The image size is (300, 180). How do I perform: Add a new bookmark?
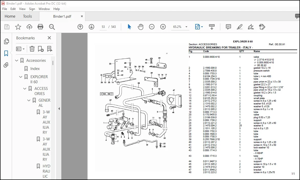click(41, 49)
